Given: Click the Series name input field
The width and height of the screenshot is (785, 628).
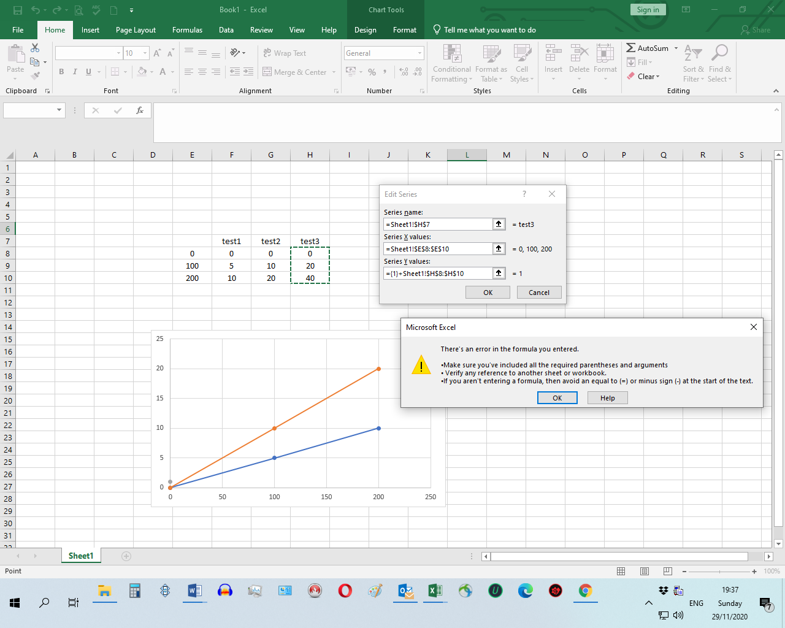Looking at the screenshot, I should coord(438,224).
